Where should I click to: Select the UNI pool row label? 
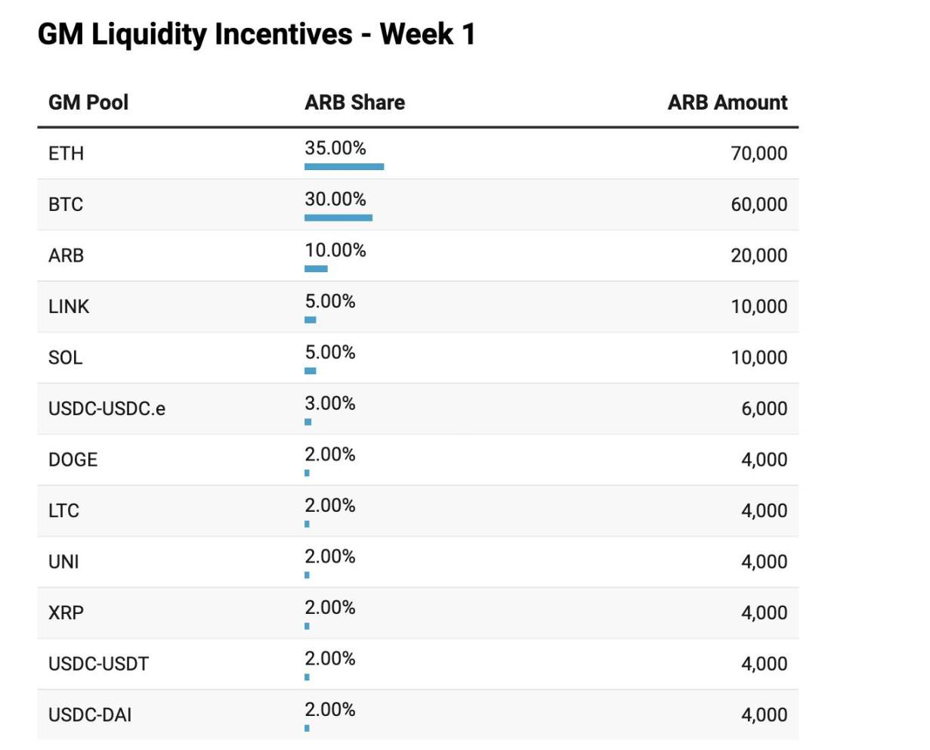(x=63, y=562)
